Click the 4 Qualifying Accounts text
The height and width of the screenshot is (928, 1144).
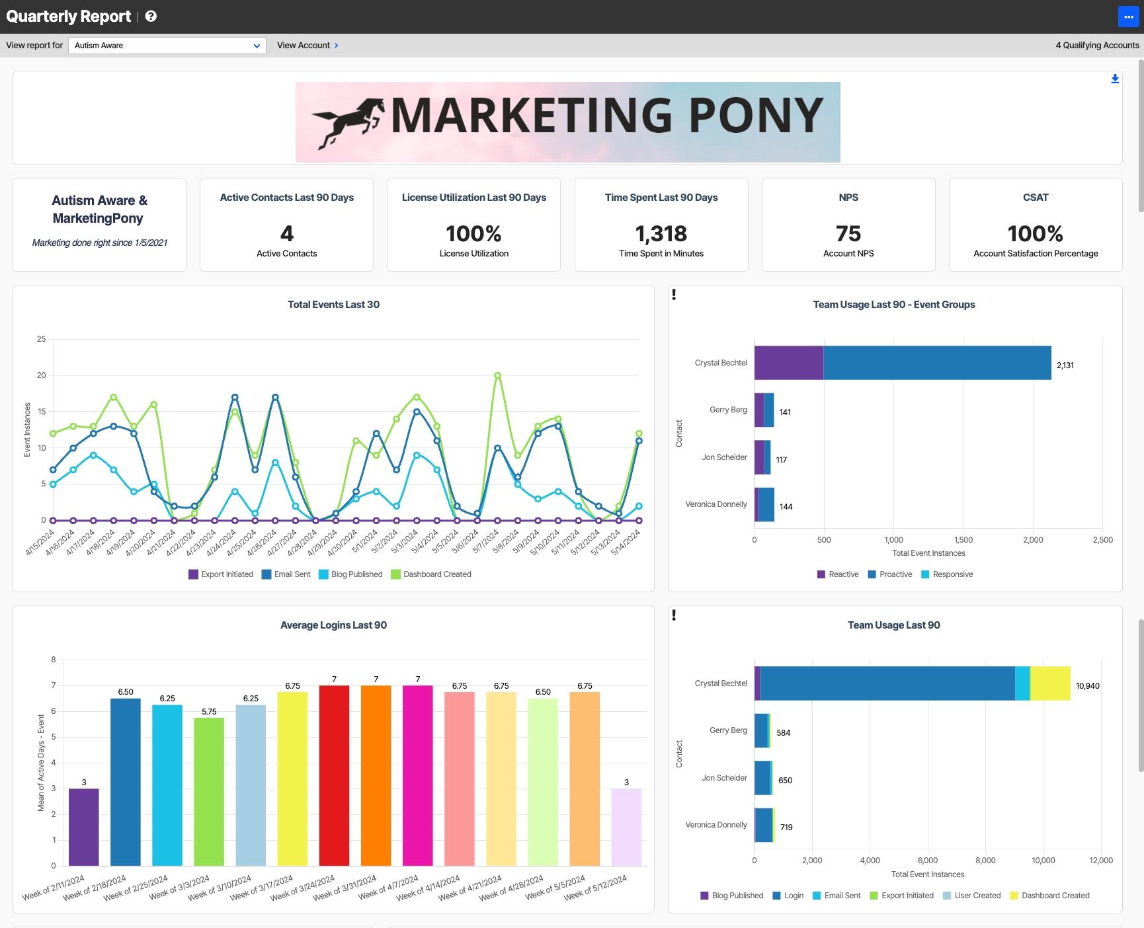[1097, 46]
